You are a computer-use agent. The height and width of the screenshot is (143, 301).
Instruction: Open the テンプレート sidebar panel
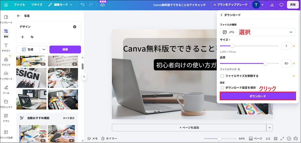click(x=6, y=19)
